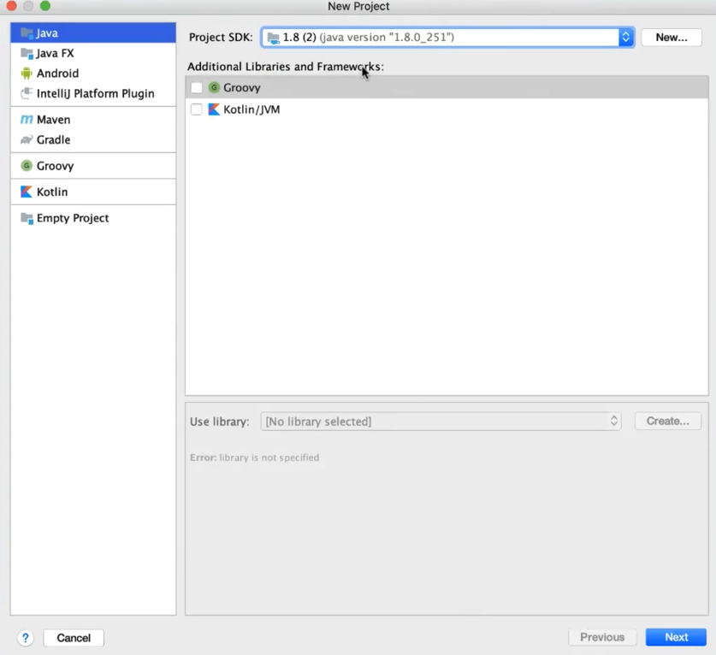Screen dimensions: 716x655
Task: Open help with the question mark button
Action: tap(26, 638)
